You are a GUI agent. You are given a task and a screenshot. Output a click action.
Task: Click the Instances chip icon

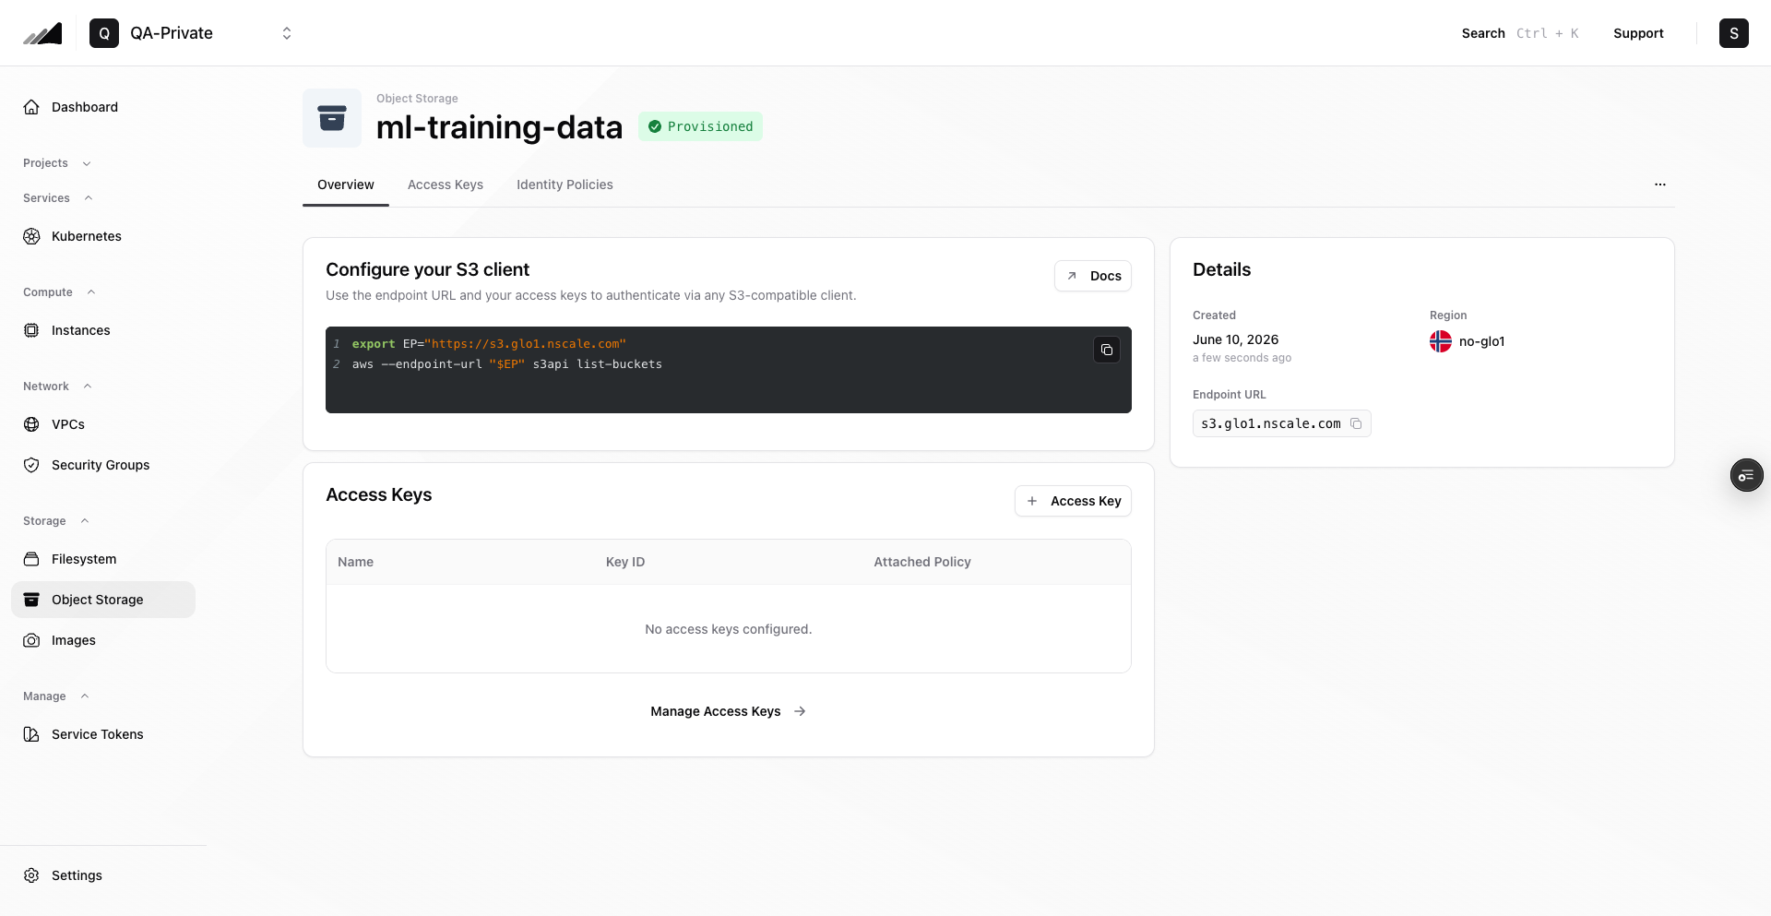pos(31,330)
